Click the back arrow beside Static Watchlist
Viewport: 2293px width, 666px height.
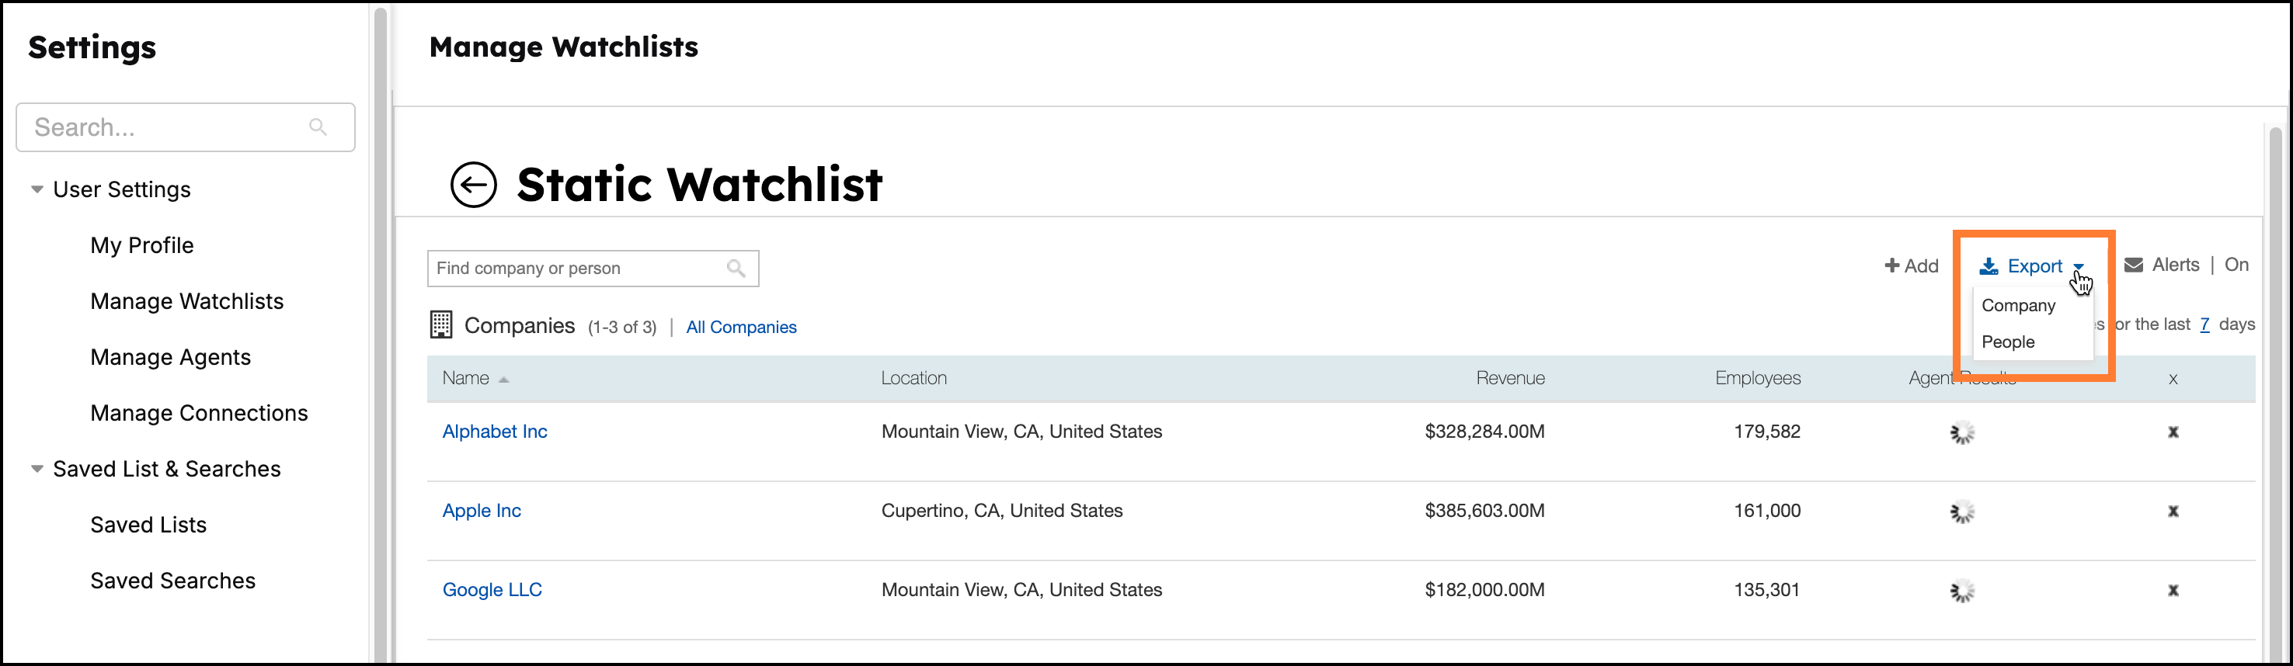[473, 185]
